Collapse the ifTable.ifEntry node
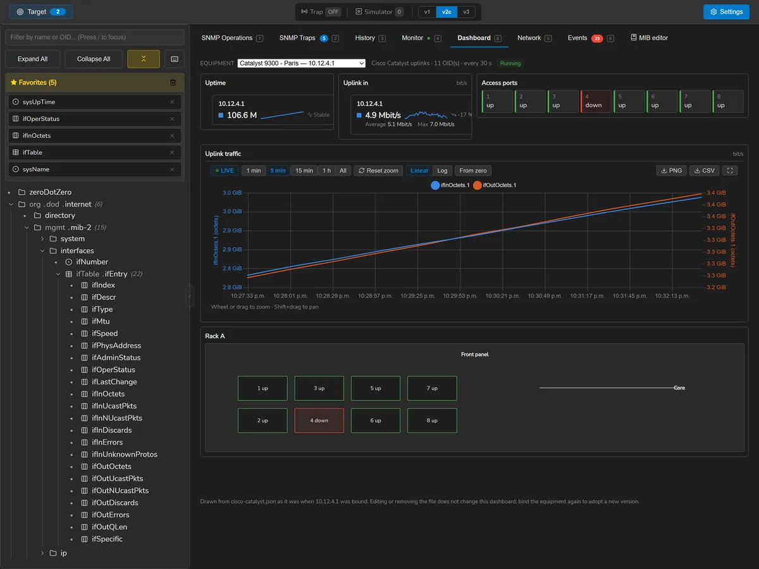This screenshot has height=569, width=759. [58, 274]
